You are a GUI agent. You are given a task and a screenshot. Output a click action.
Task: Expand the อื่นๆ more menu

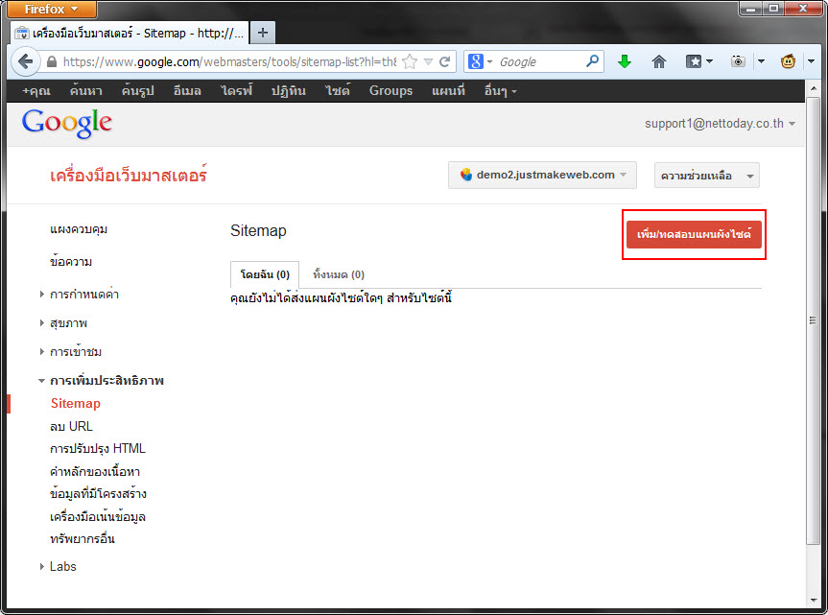[501, 91]
